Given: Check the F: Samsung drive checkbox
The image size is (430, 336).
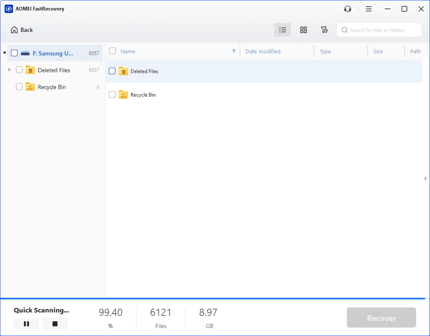Looking at the screenshot, I should [x=14, y=53].
